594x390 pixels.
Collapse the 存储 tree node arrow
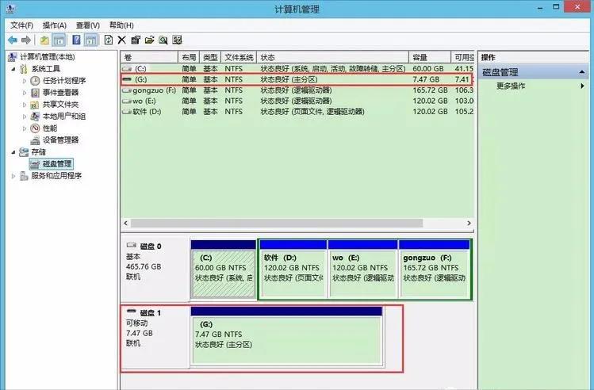click(13, 152)
